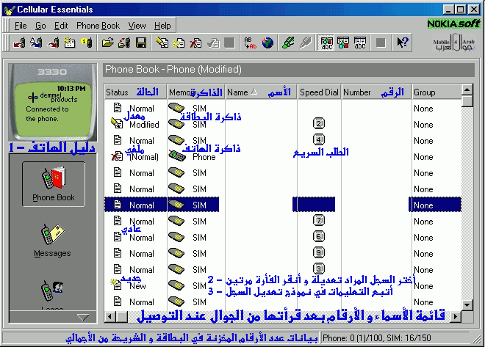The width and height of the screenshot is (485, 347).
Task: Click the horizontal scrollbar right arrow
Action: [456, 316]
